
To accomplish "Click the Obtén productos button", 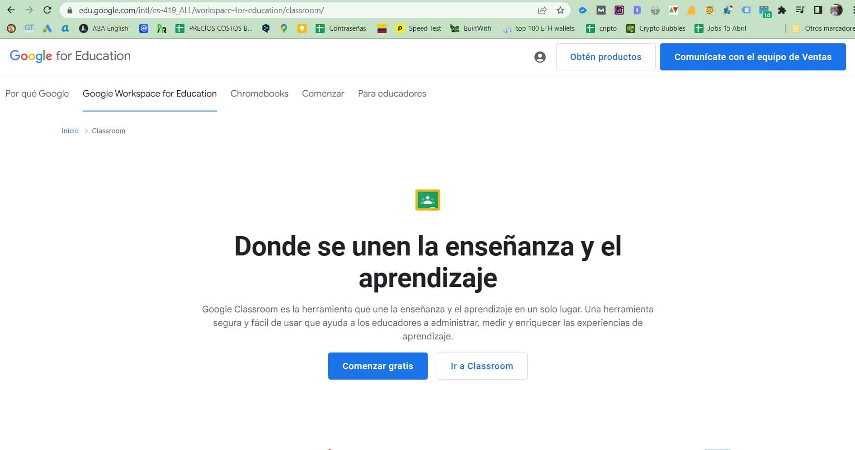I will pyautogui.click(x=605, y=57).
